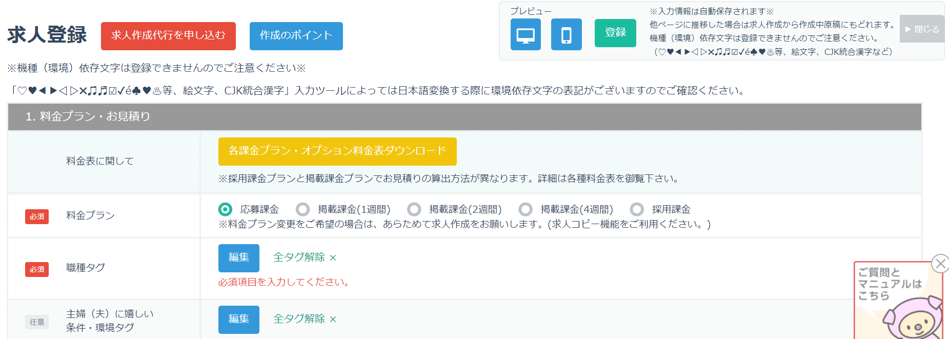This screenshot has width=949, height=339.
Task: Select the 採用課金 radio button
Action: pos(637,209)
